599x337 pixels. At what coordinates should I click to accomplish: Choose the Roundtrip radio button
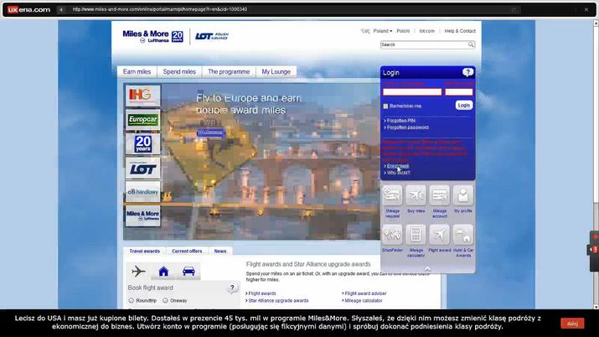131,300
